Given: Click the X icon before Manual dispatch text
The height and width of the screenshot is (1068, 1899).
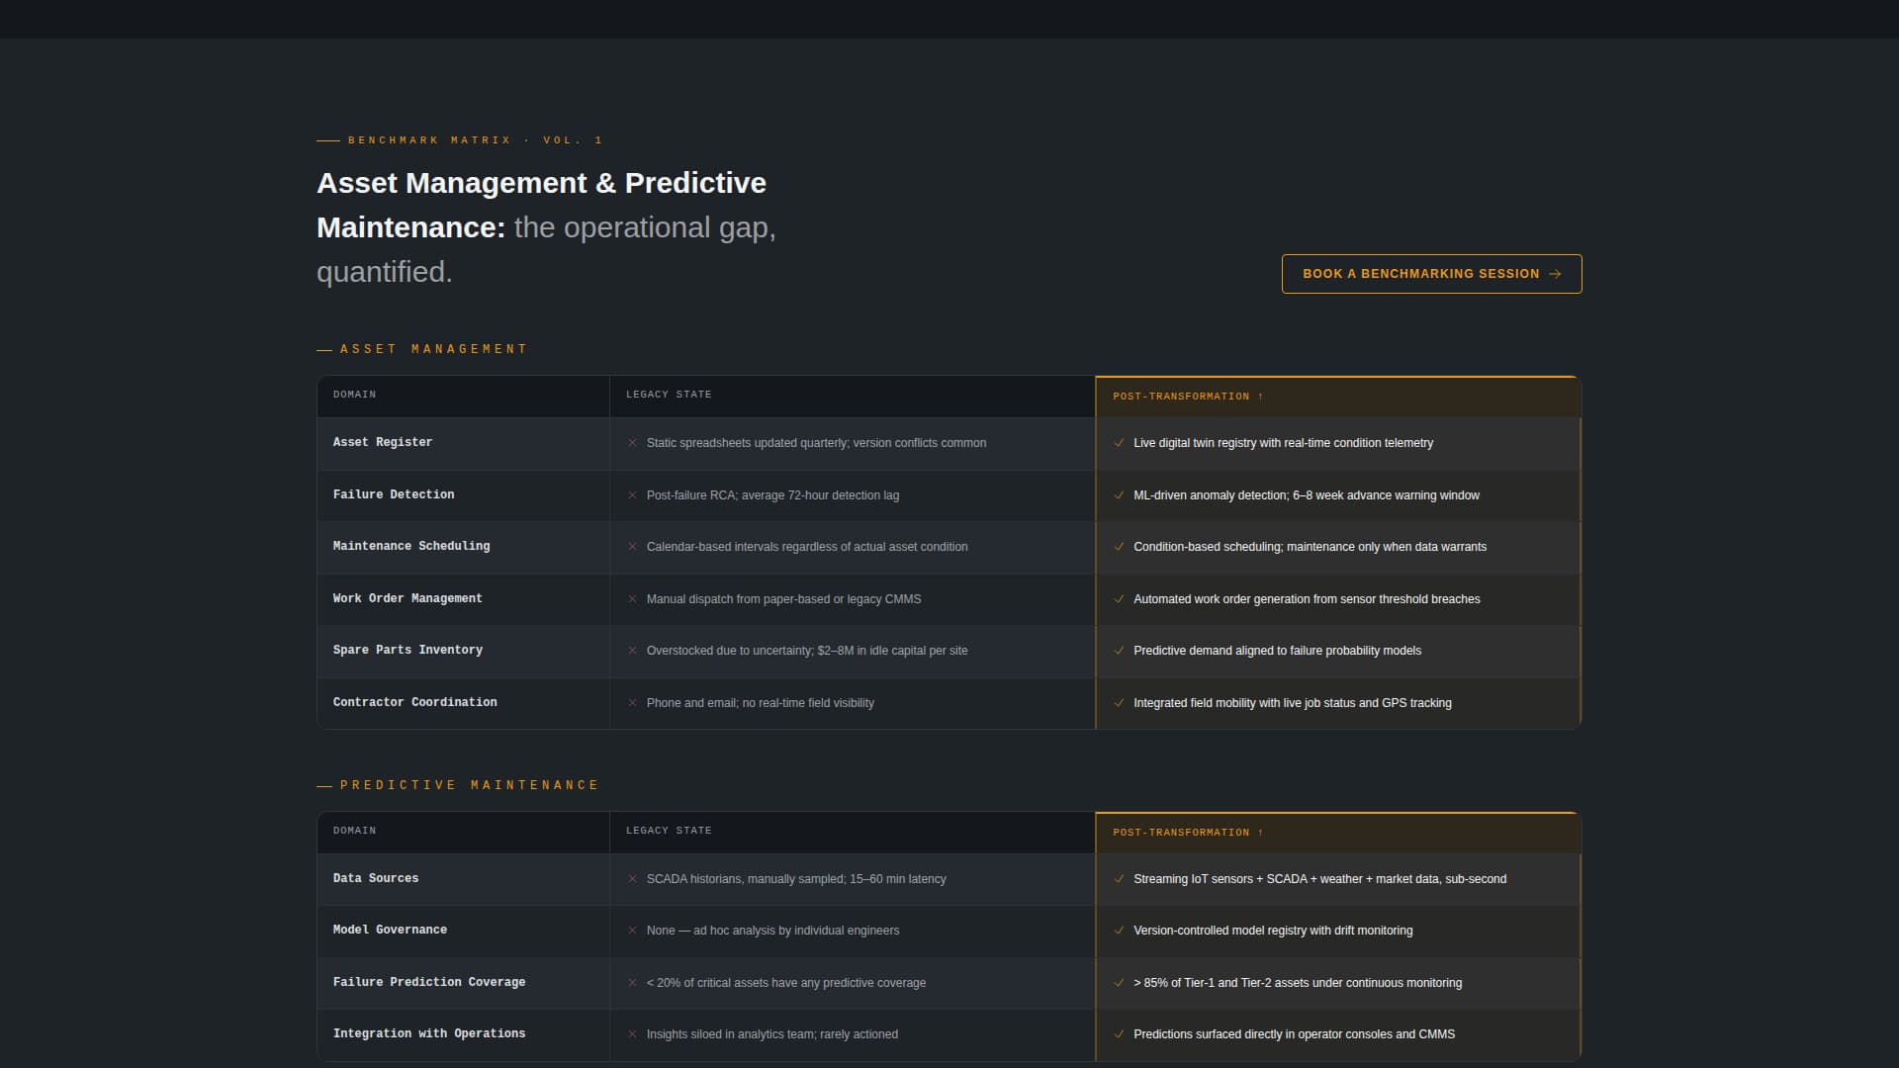Looking at the screenshot, I should pyautogui.click(x=632, y=599).
